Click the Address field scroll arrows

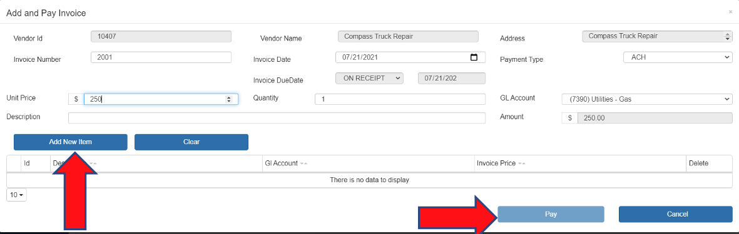point(728,36)
